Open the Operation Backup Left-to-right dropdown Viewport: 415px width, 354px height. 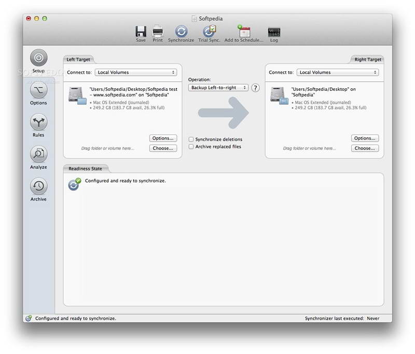(x=218, y=88)
